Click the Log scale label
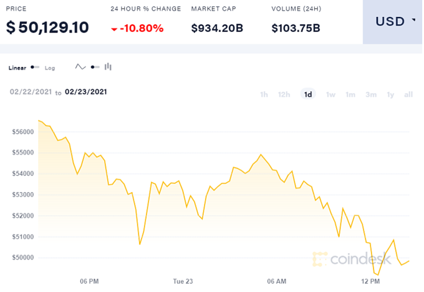This screenshot has height=292, width=424. coord(50,67)
